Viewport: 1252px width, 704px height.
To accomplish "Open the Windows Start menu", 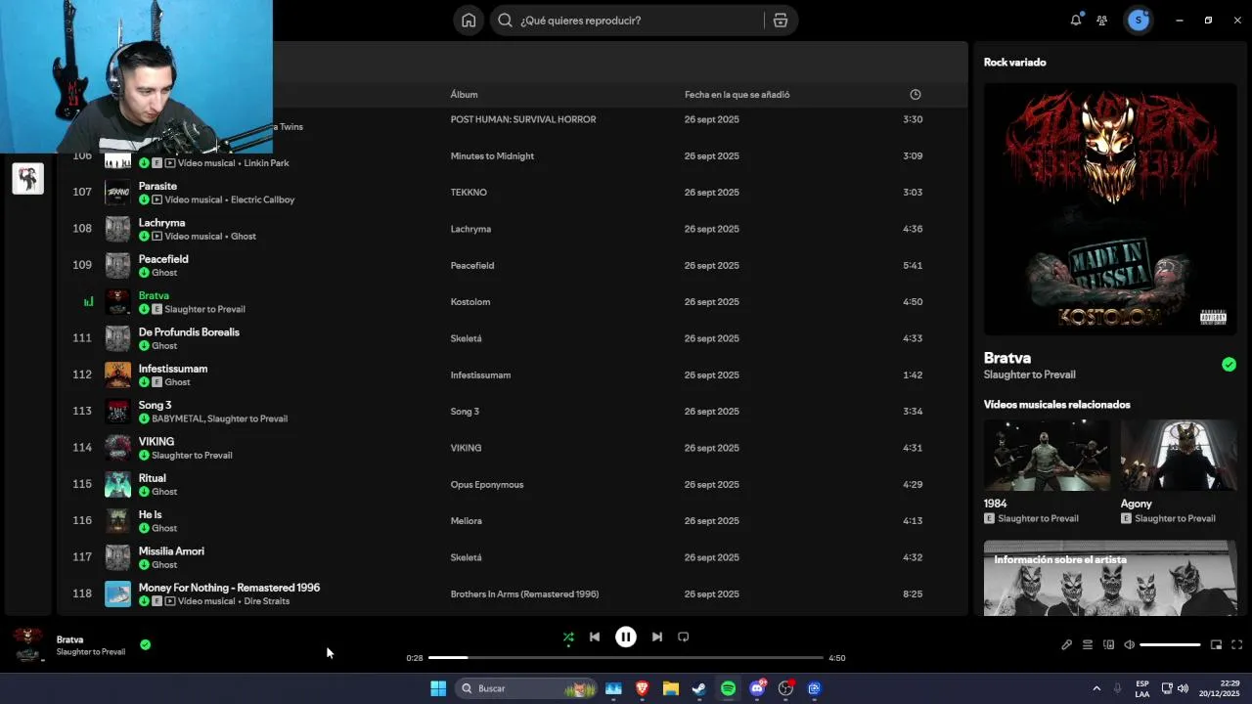I will click(438, 688).
